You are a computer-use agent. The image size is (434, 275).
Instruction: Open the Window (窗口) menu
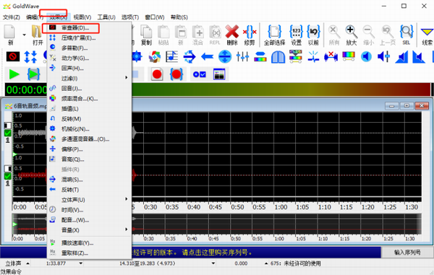[x=155, y=17]
